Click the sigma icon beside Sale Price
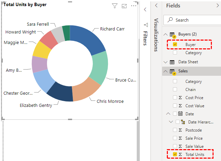Image resolution: width=221 pixels, height=161 pixels. point(180,138)
